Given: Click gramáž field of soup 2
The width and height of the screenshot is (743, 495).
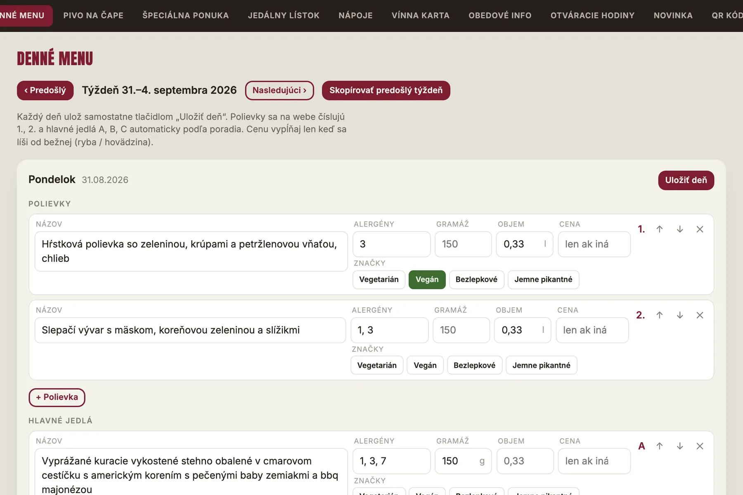Looking at the screenshot, I should coord(461,330).
